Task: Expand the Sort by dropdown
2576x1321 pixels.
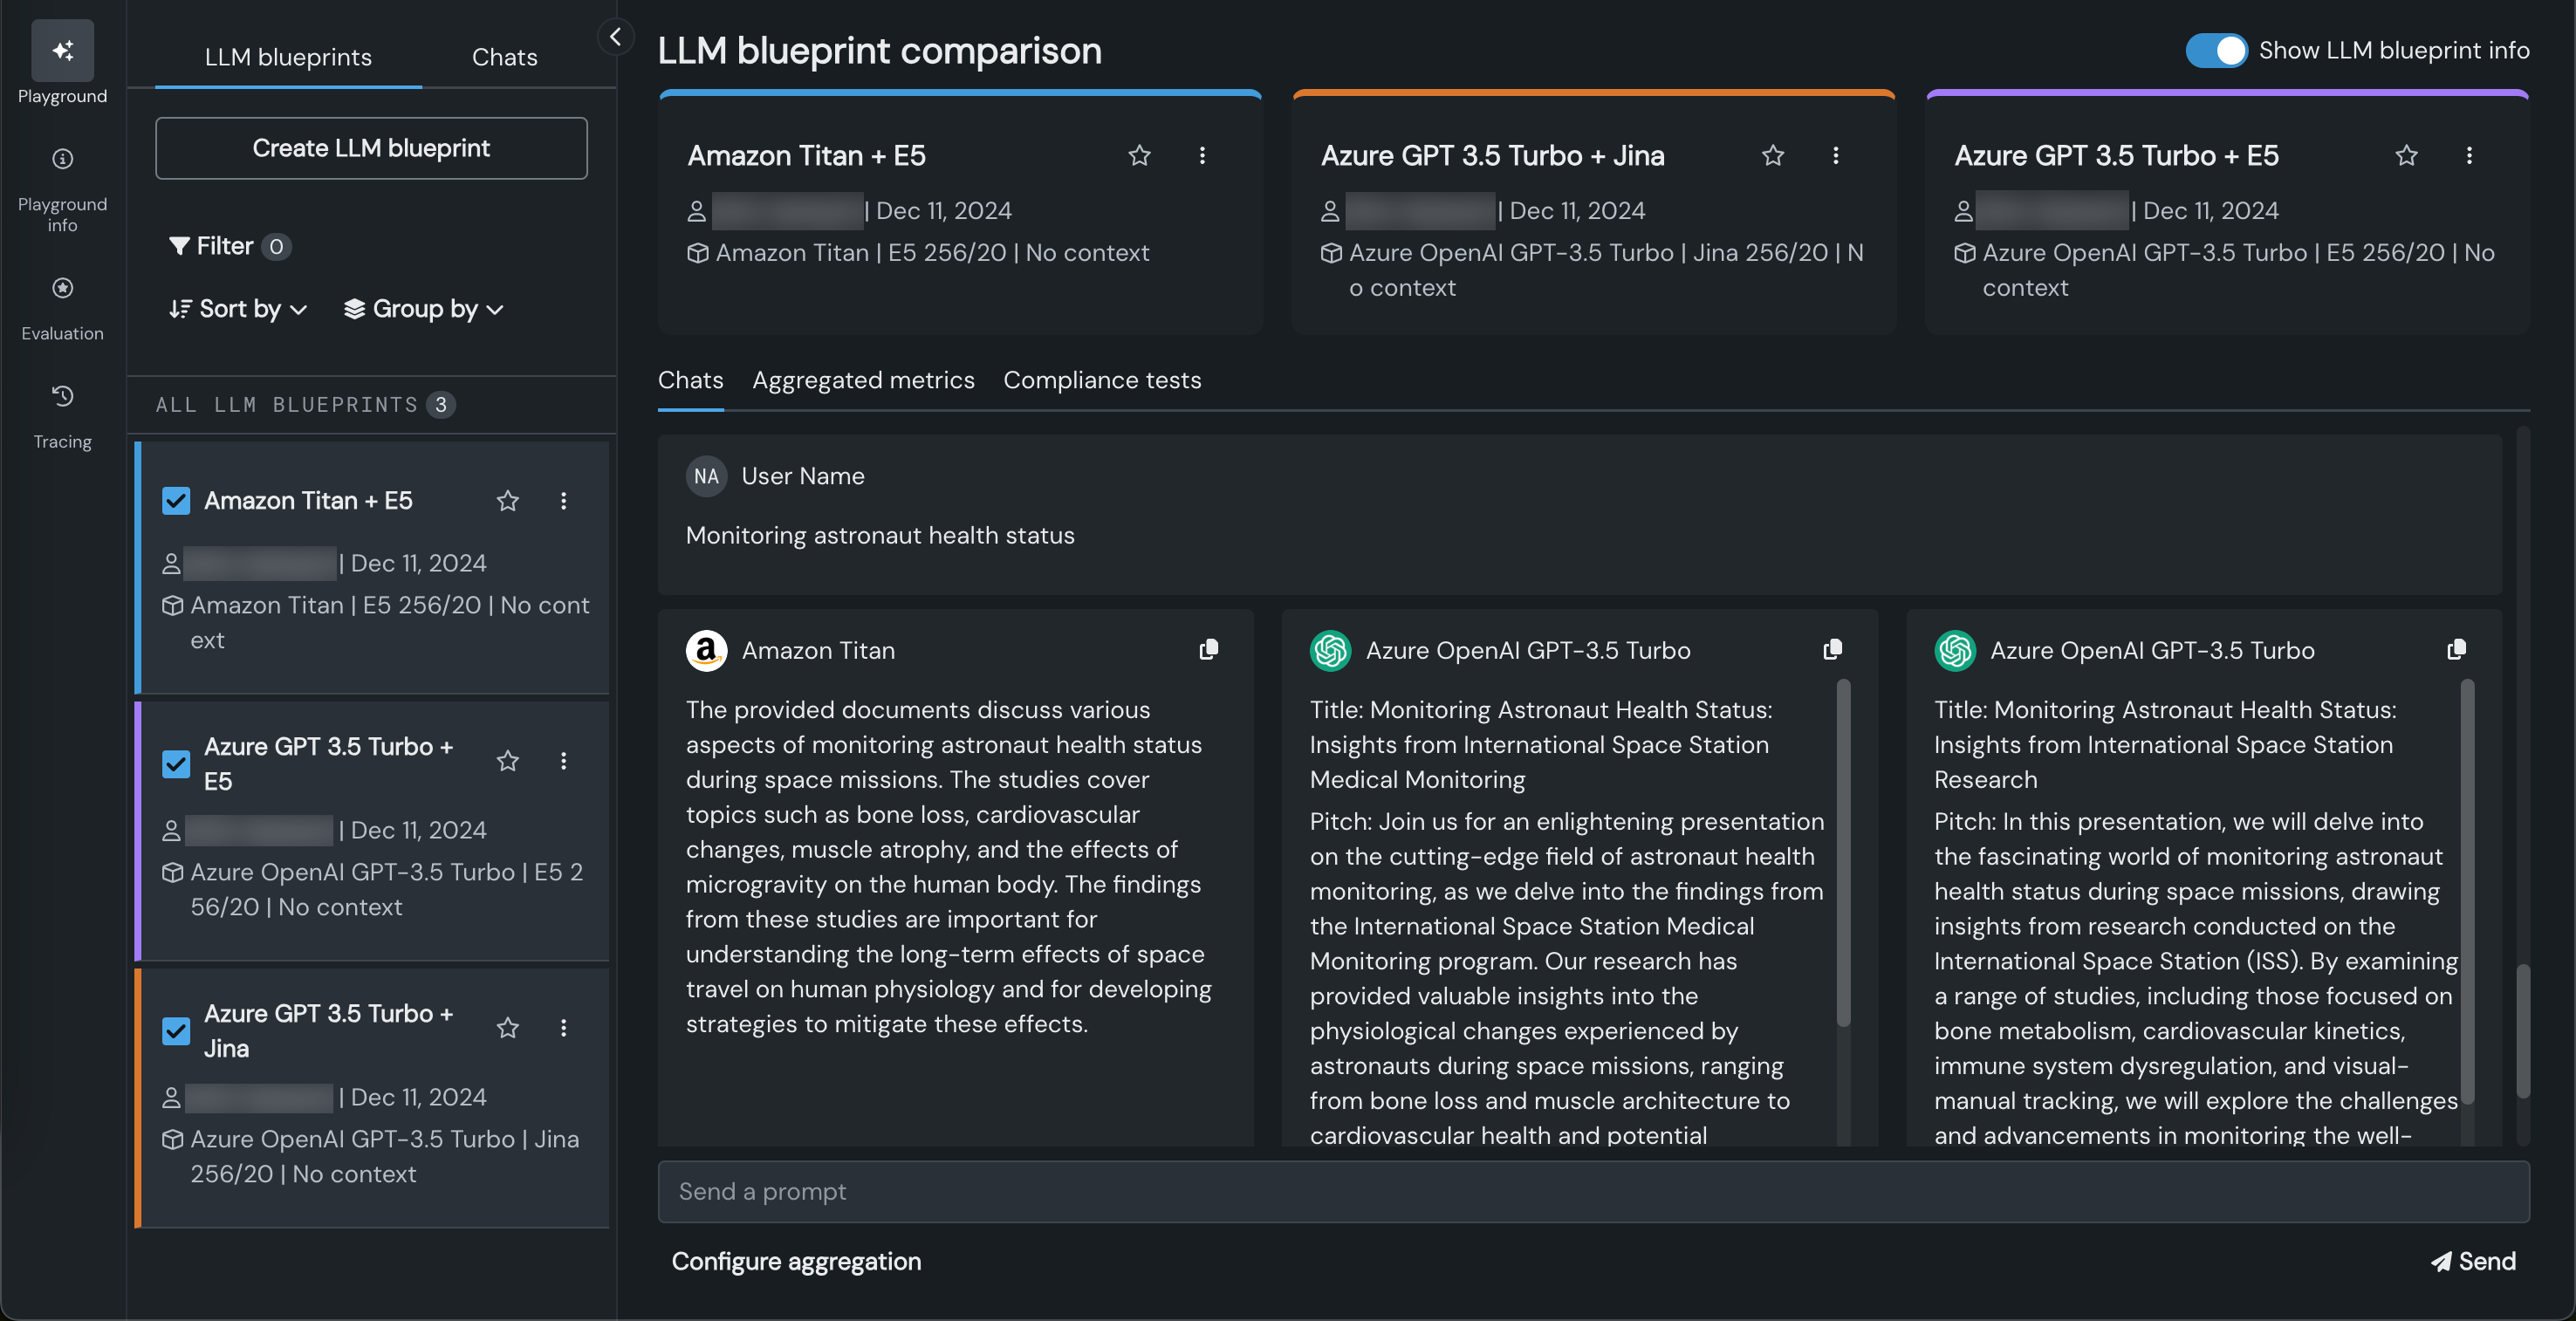Action: [x=238, y=309]
